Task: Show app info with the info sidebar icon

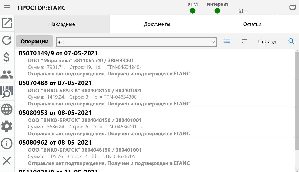Action: (7, 143)
